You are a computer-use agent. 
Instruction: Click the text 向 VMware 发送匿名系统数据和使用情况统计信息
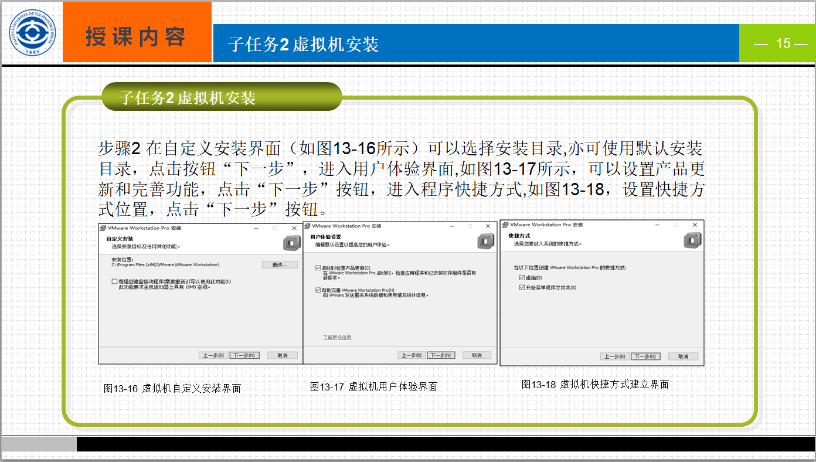point(376,295)
